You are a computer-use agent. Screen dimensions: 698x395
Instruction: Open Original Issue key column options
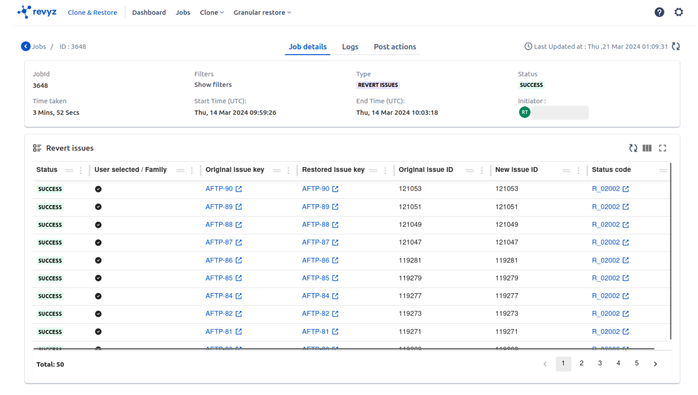288,170
